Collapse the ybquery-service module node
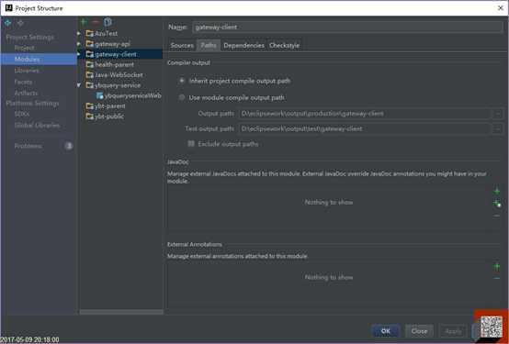509x344 pixels. (79, 85)
